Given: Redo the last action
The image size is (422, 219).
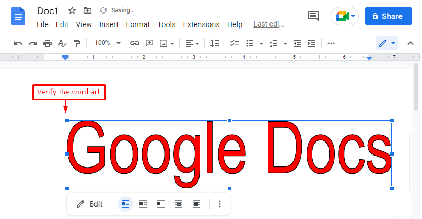Looking at the screenshot, I should pos(33,43).
